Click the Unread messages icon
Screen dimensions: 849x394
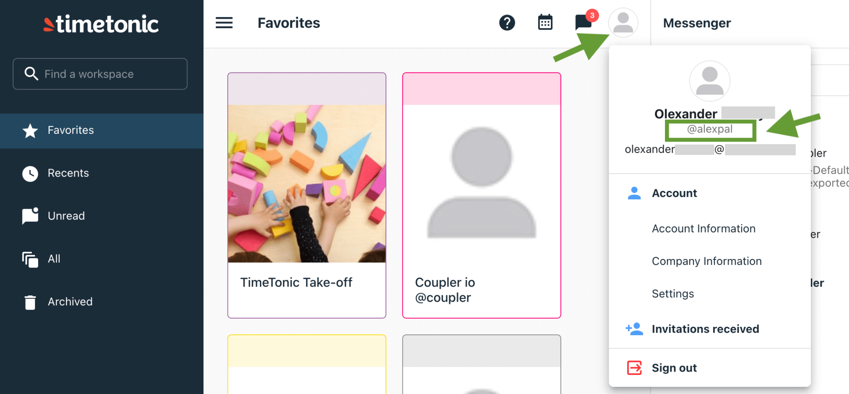click(29, 216)
